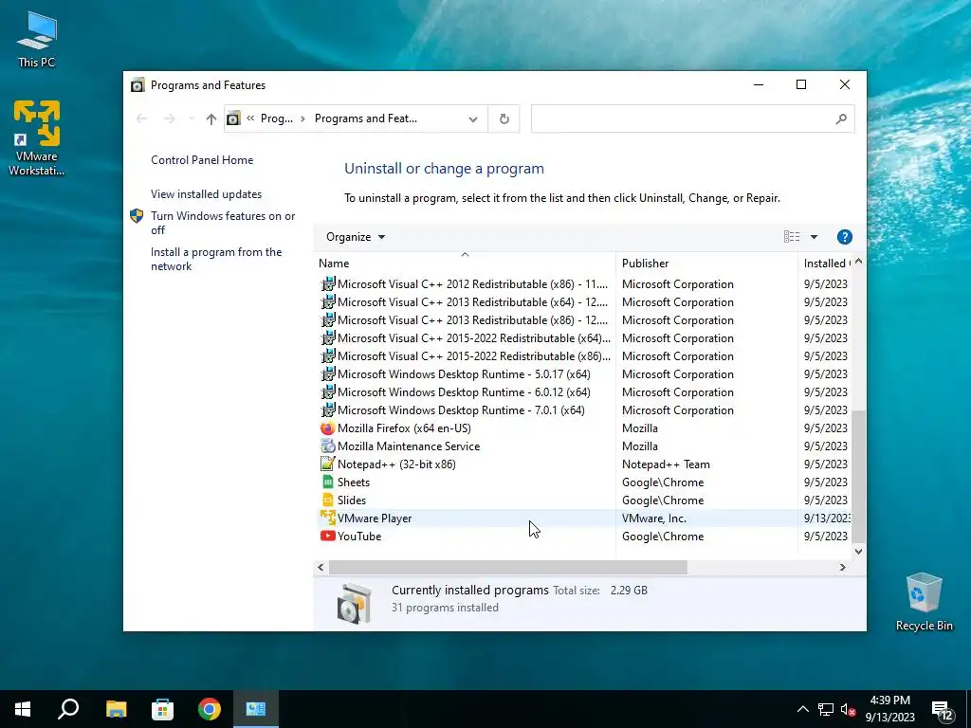Open Control Panel Home link
The image size is (971, 728).
pos(202,159)
